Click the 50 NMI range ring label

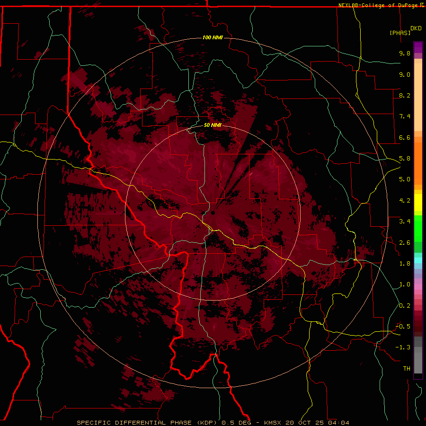[x=213, y=125]
